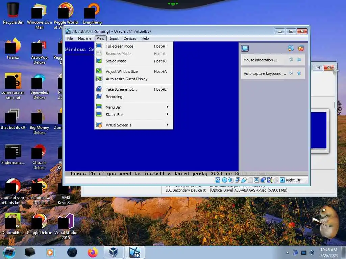This screenshot has height=259, width=346.
Task: Click the XP virtual machine taskbar button
Action: pyautogui.click(x=135, y=252)
